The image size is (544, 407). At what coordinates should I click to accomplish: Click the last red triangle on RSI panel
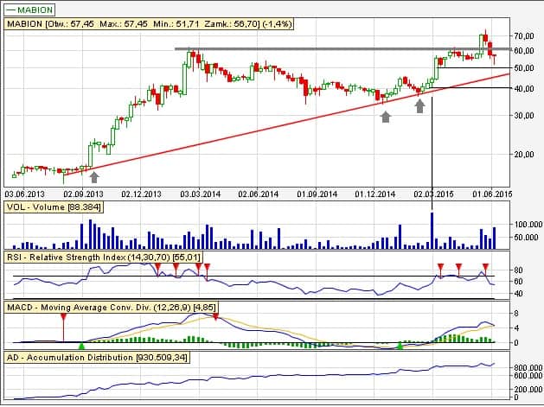coord(485,267)
